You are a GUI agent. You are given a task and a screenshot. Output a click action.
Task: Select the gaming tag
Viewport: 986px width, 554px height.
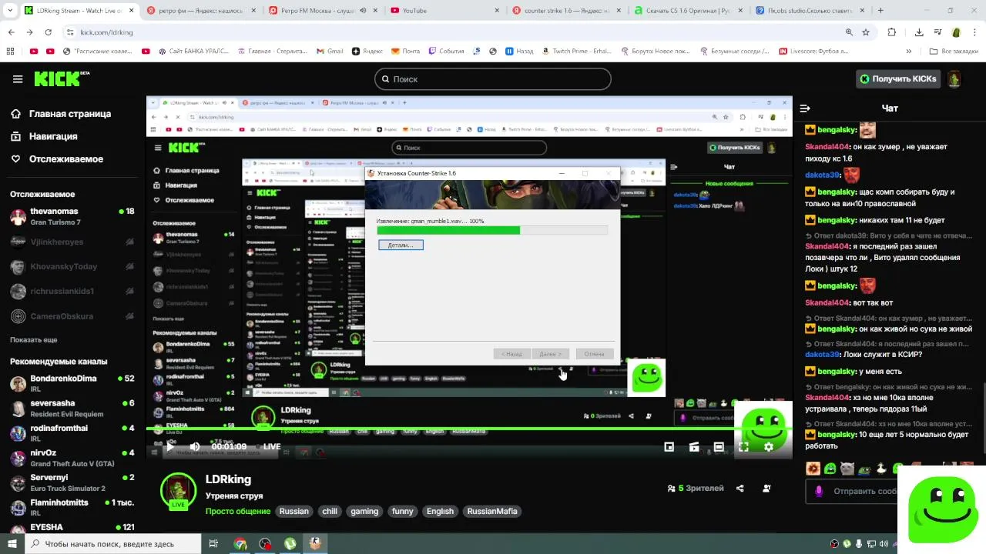364,511
